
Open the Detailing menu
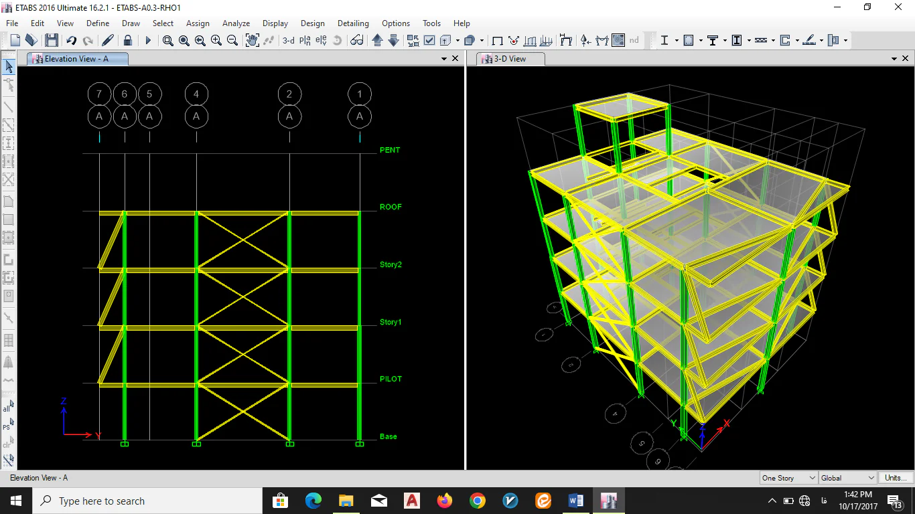[x=352, y=23]
